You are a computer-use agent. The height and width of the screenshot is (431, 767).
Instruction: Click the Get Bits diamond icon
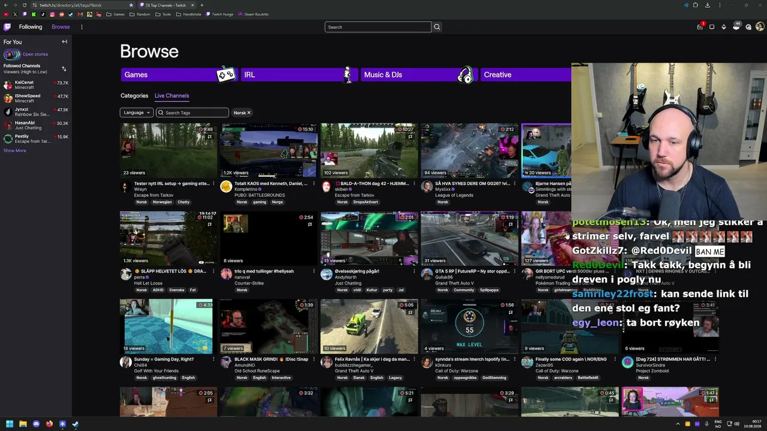(x=724, y=27)
